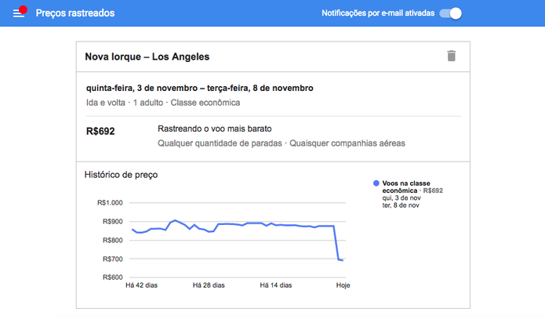Select the R$692 tracked price
Image resolution: width=545 pixels, height=319 pixels.
tap(100, 132)
